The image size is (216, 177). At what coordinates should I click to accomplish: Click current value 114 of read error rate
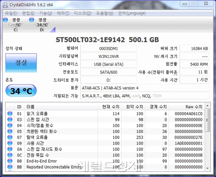pyautogui.click(x=116, y=114)
